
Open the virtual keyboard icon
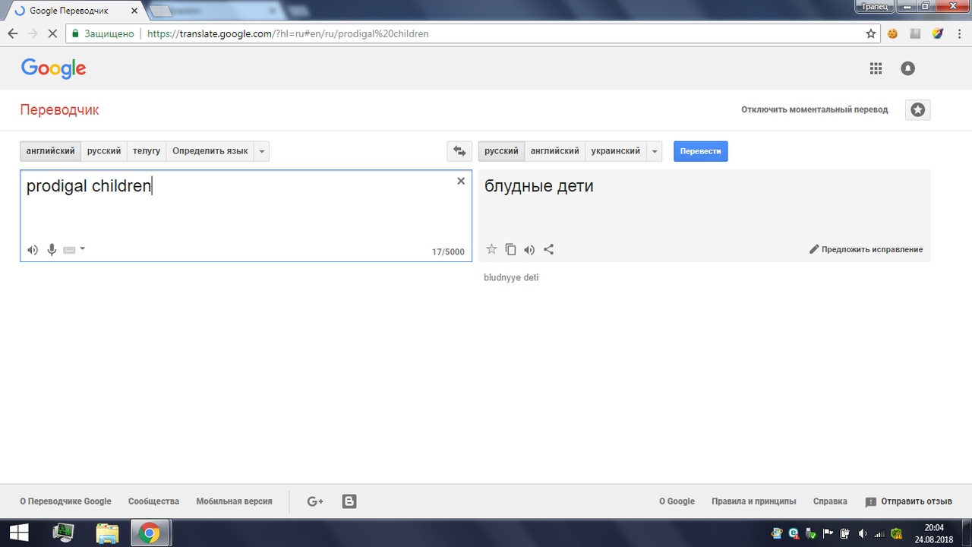[69, 249]
